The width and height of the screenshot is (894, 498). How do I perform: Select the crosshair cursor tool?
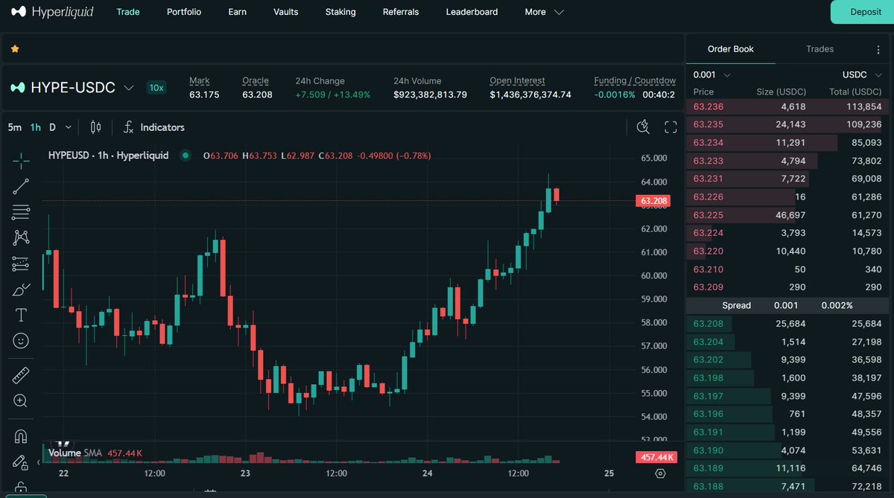(x=21, y=160)
